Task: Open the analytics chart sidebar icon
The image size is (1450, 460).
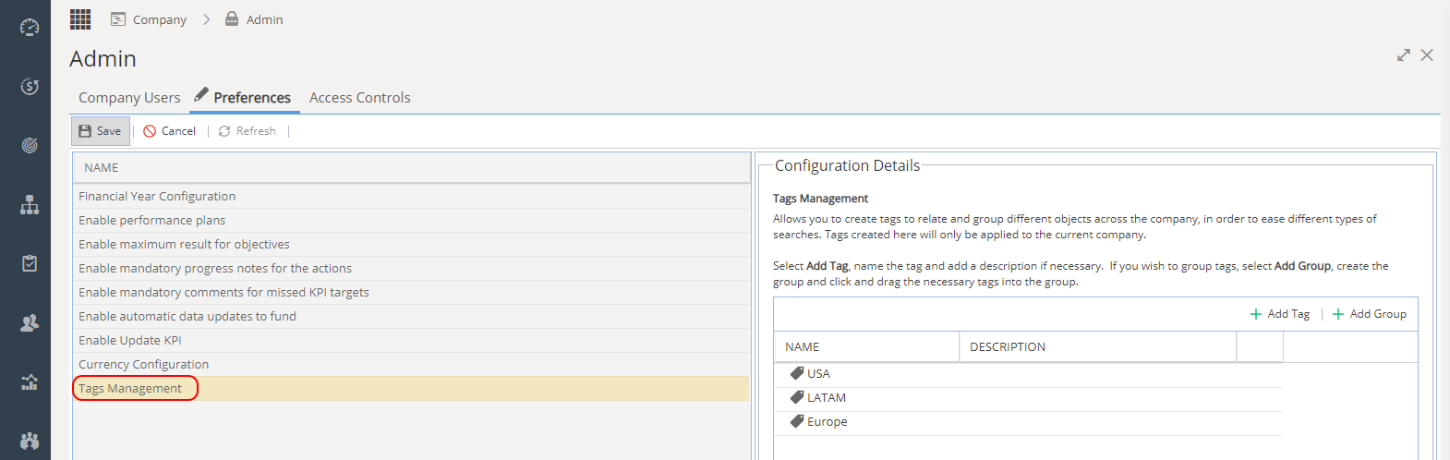Action: [x=30, y=382]
